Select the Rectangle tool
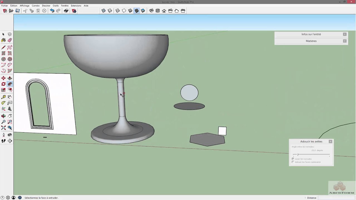356x200 pixels. [x=3, y=53]
